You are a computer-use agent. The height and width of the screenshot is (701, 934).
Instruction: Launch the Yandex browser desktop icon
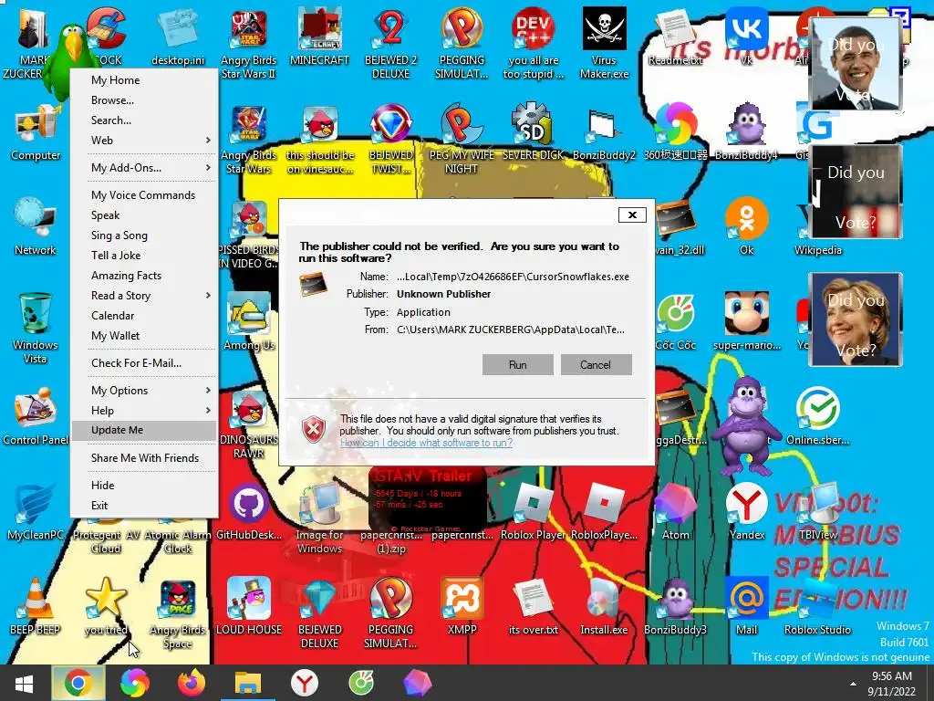(x=746, y=512)
